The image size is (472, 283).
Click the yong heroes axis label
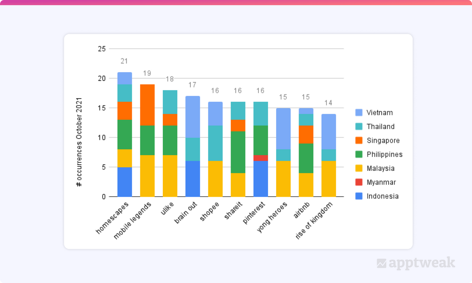click(272, 217)
